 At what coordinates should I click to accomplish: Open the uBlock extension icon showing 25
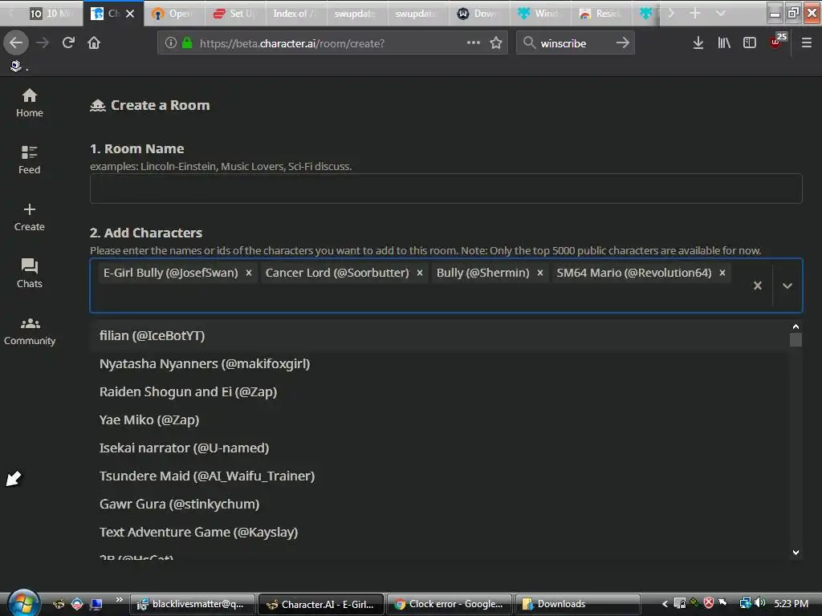click(777, 42)
